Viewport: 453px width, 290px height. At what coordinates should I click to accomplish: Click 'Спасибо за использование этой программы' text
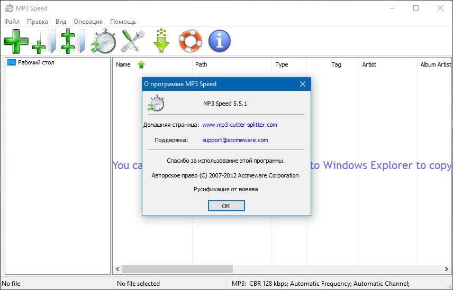[225, 161]
